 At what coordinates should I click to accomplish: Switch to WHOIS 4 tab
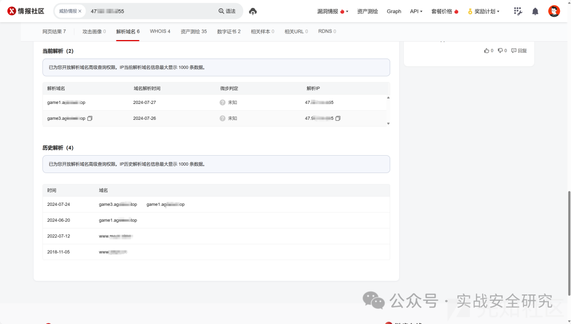(160, 31)
